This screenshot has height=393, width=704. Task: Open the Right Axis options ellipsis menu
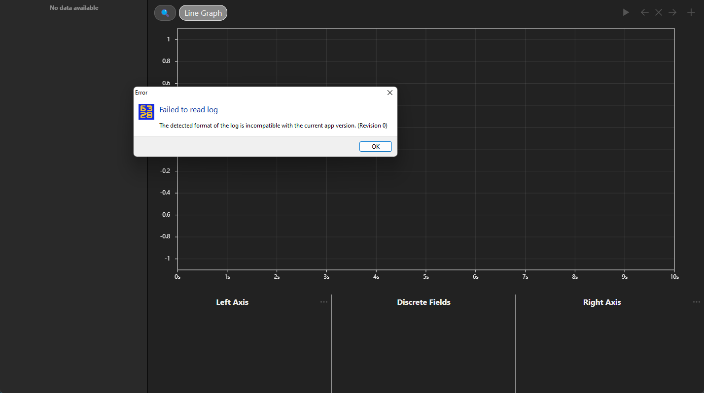tap(696, 302)
